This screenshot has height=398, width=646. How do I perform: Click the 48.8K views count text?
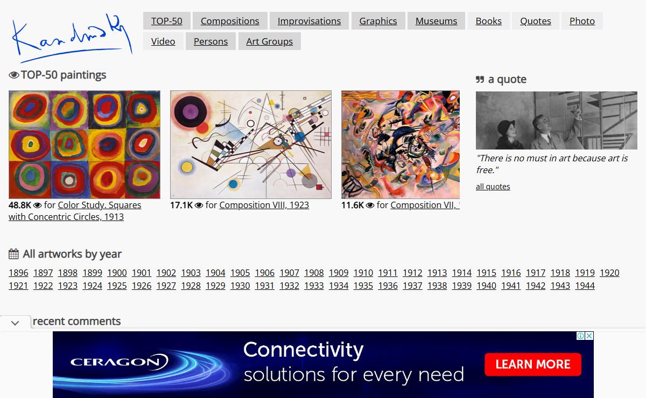click(x=20, y=205)
